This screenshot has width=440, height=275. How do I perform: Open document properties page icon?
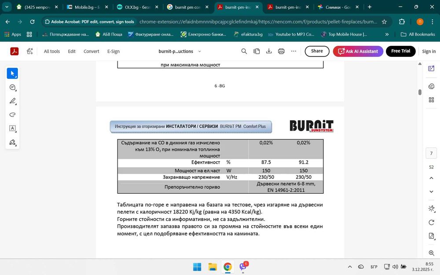pyautogui.click(x=431, y=236)
